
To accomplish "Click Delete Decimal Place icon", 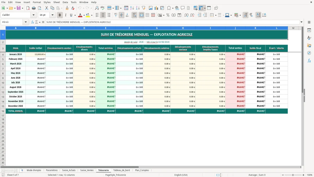I will click(192, 15).
